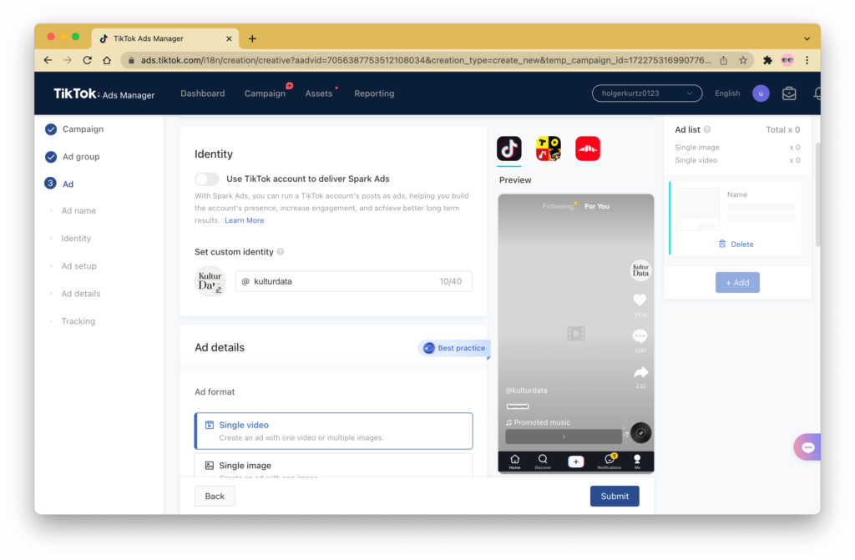Open the Reporting menu
The height and width of the screenshot is (560, 855).
coord(374,93)
